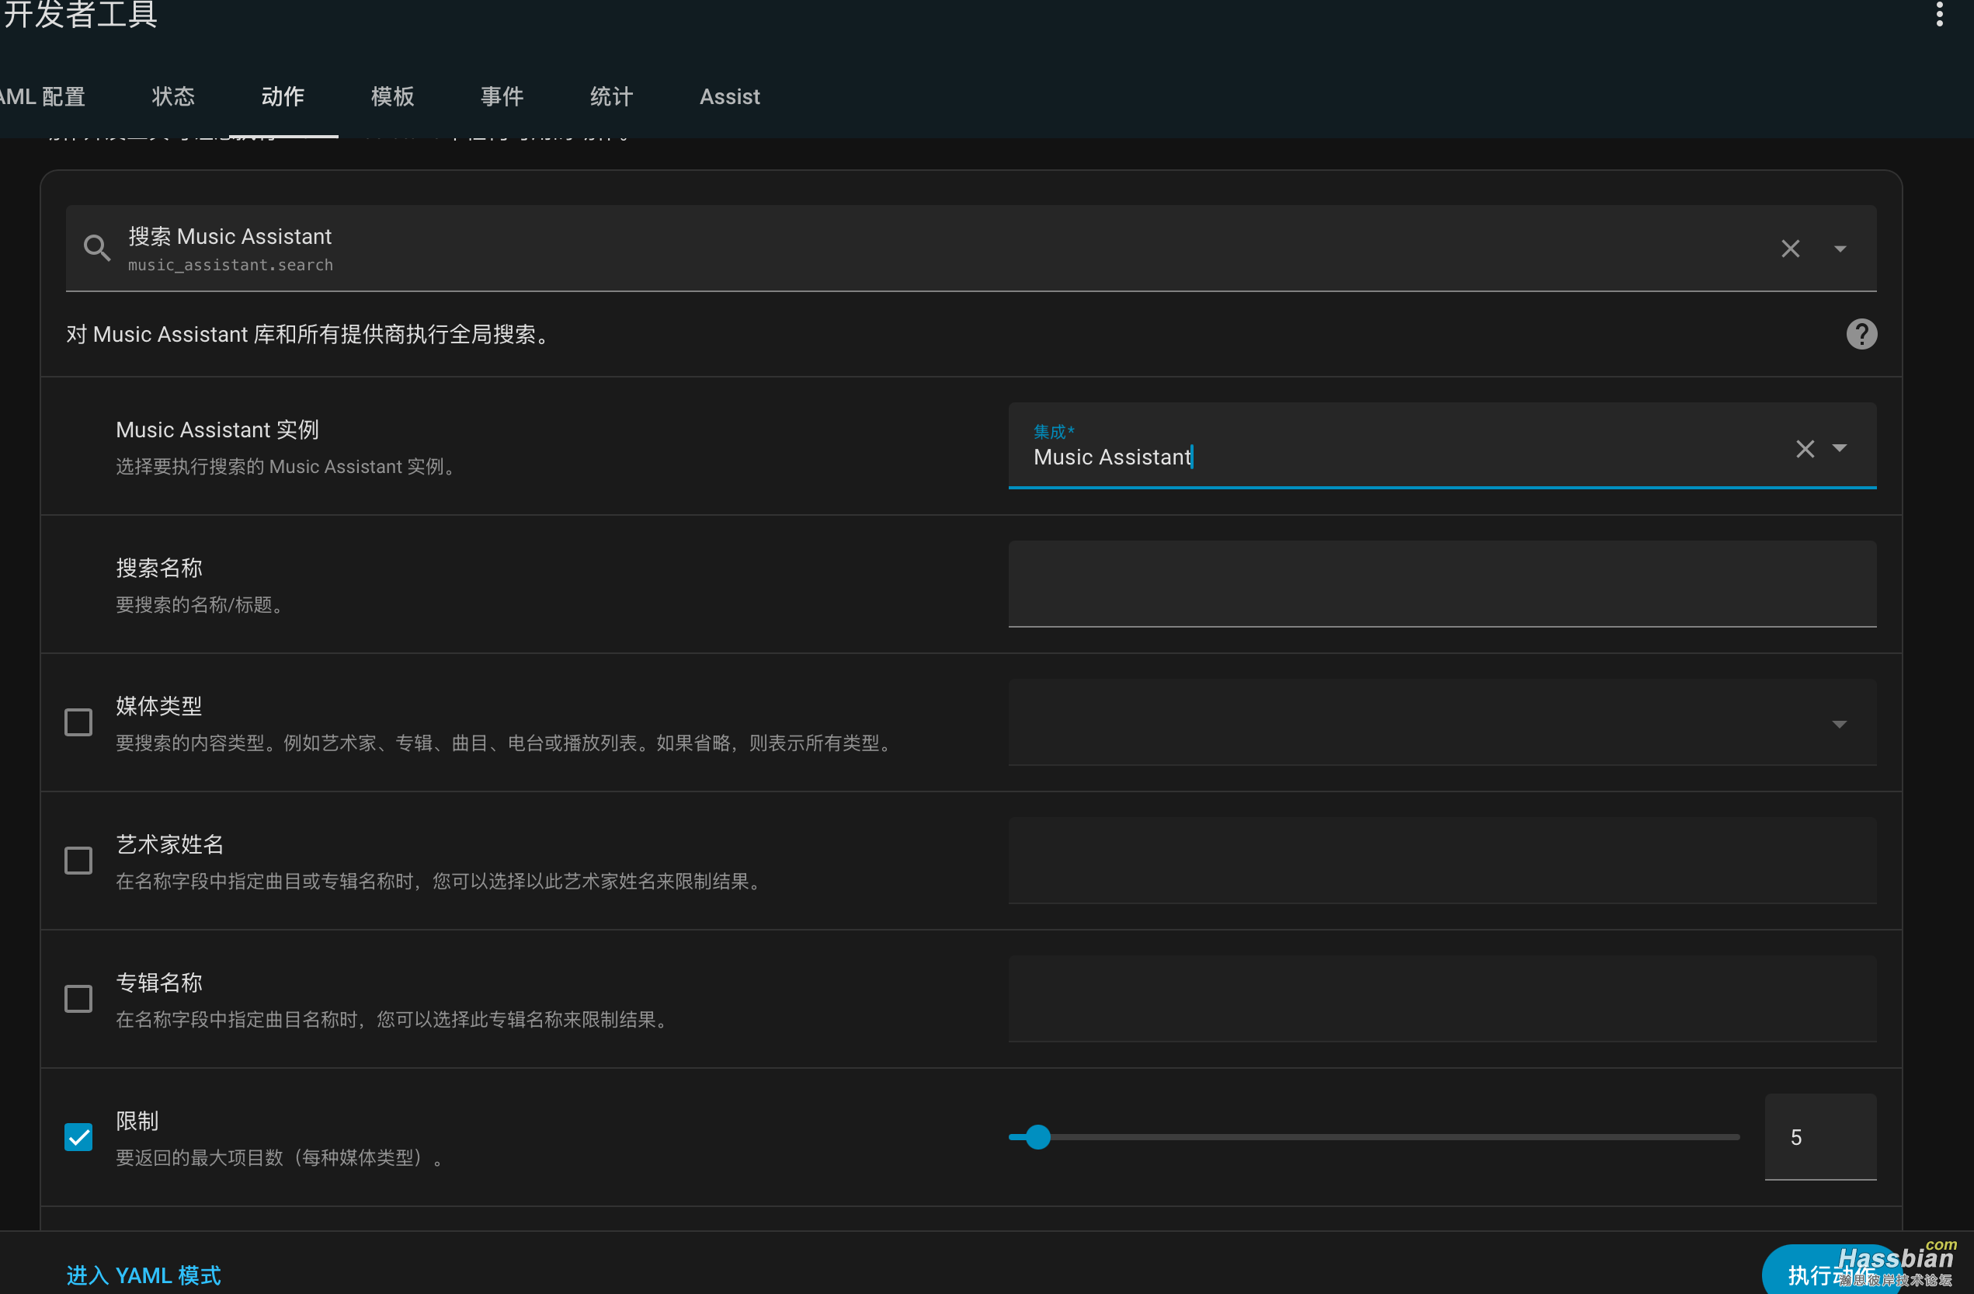Screen dimensions: 1974x1294
Task: Switch to the 模板 tab
Action: [392, 97]
